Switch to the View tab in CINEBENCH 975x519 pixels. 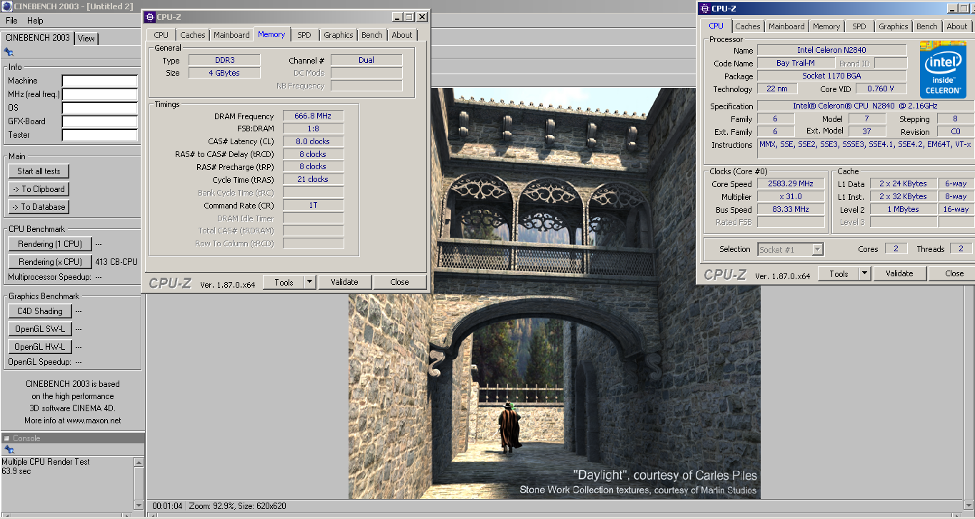(86, 39)
